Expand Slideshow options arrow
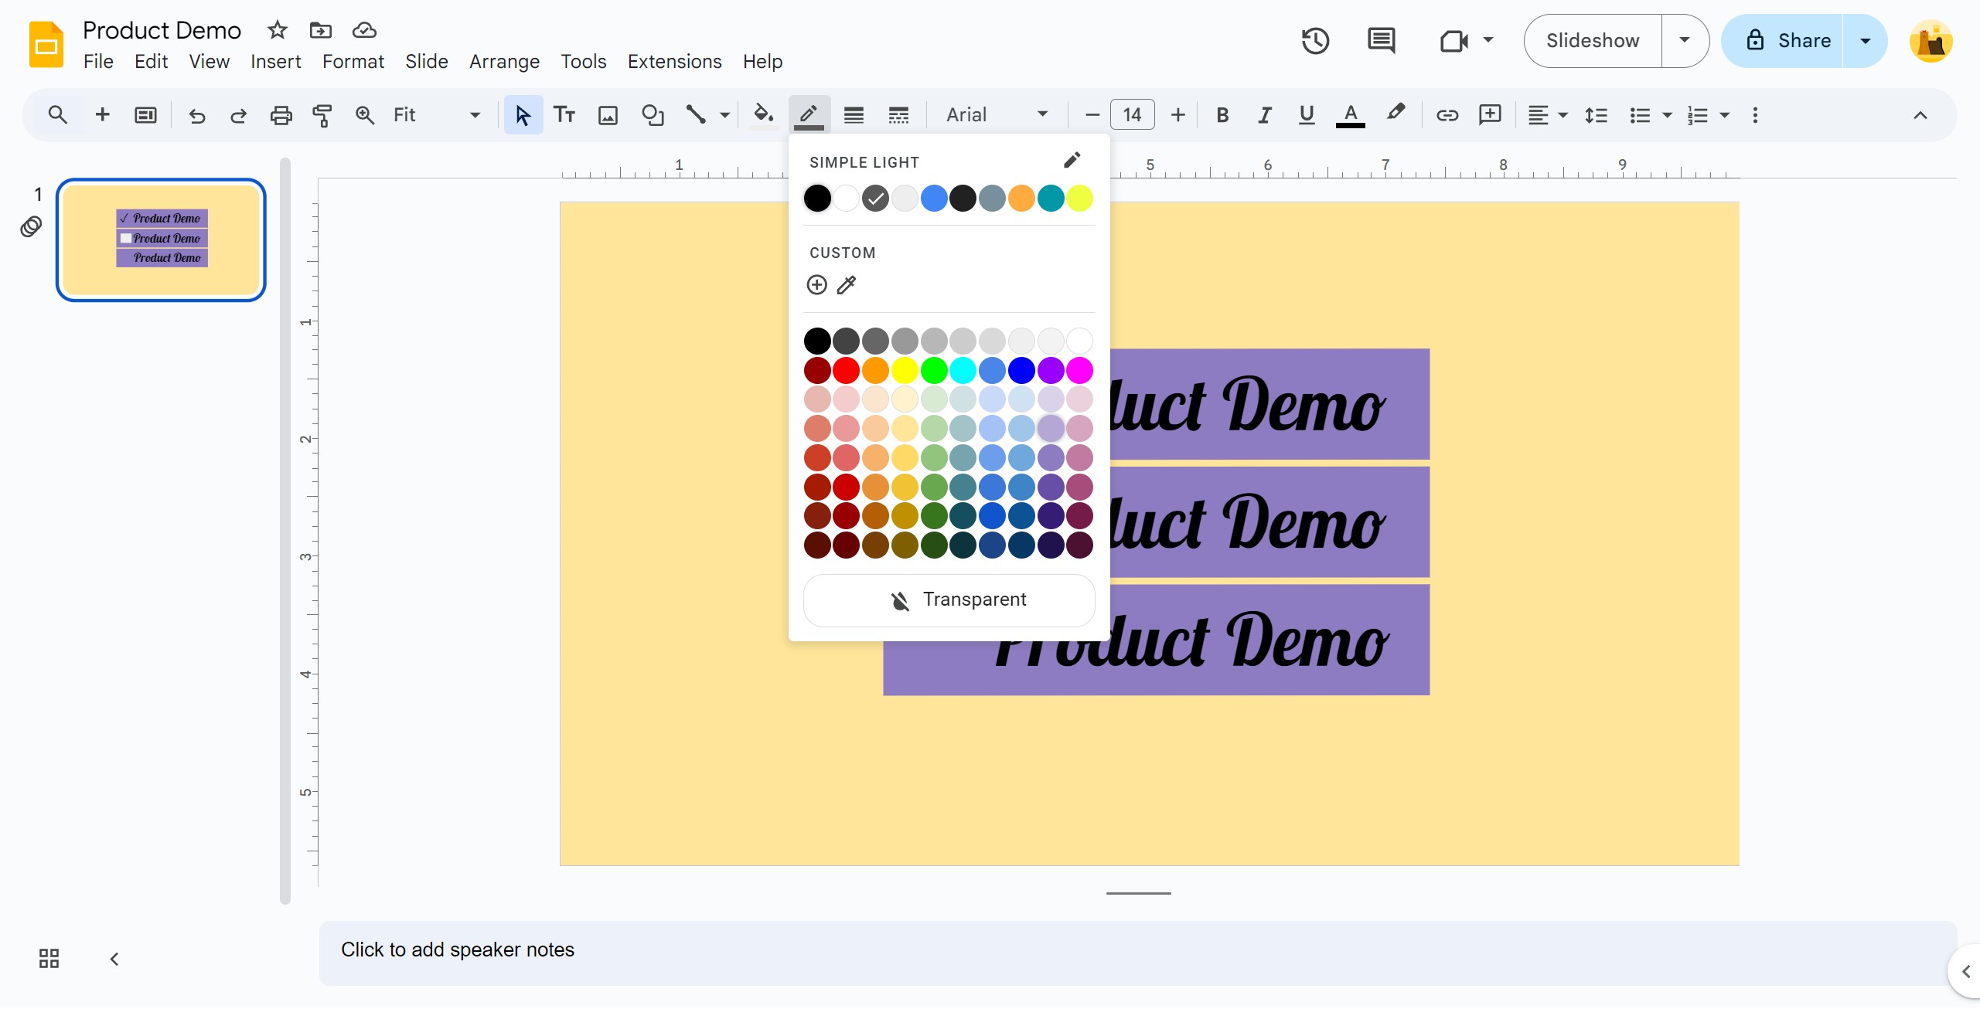The image size is (1980, 1009). point(1685,41)
